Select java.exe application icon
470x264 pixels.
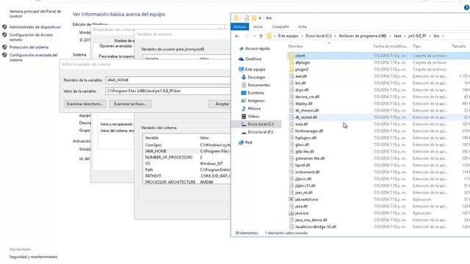tap(292, 213)
